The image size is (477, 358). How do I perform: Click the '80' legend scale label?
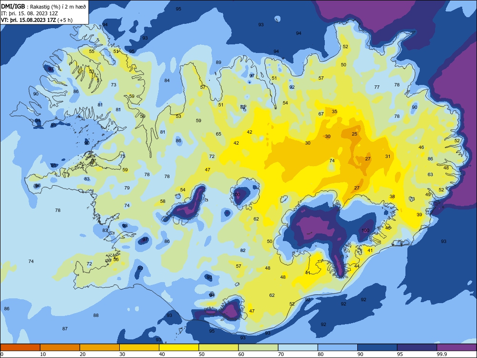[x=321, y=354]
